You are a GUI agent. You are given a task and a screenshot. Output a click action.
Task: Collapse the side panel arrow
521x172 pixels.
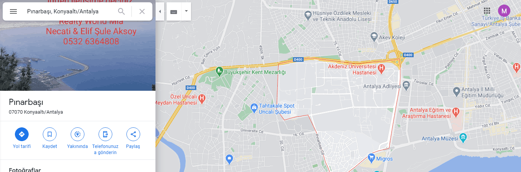click(x=160, y=11)
